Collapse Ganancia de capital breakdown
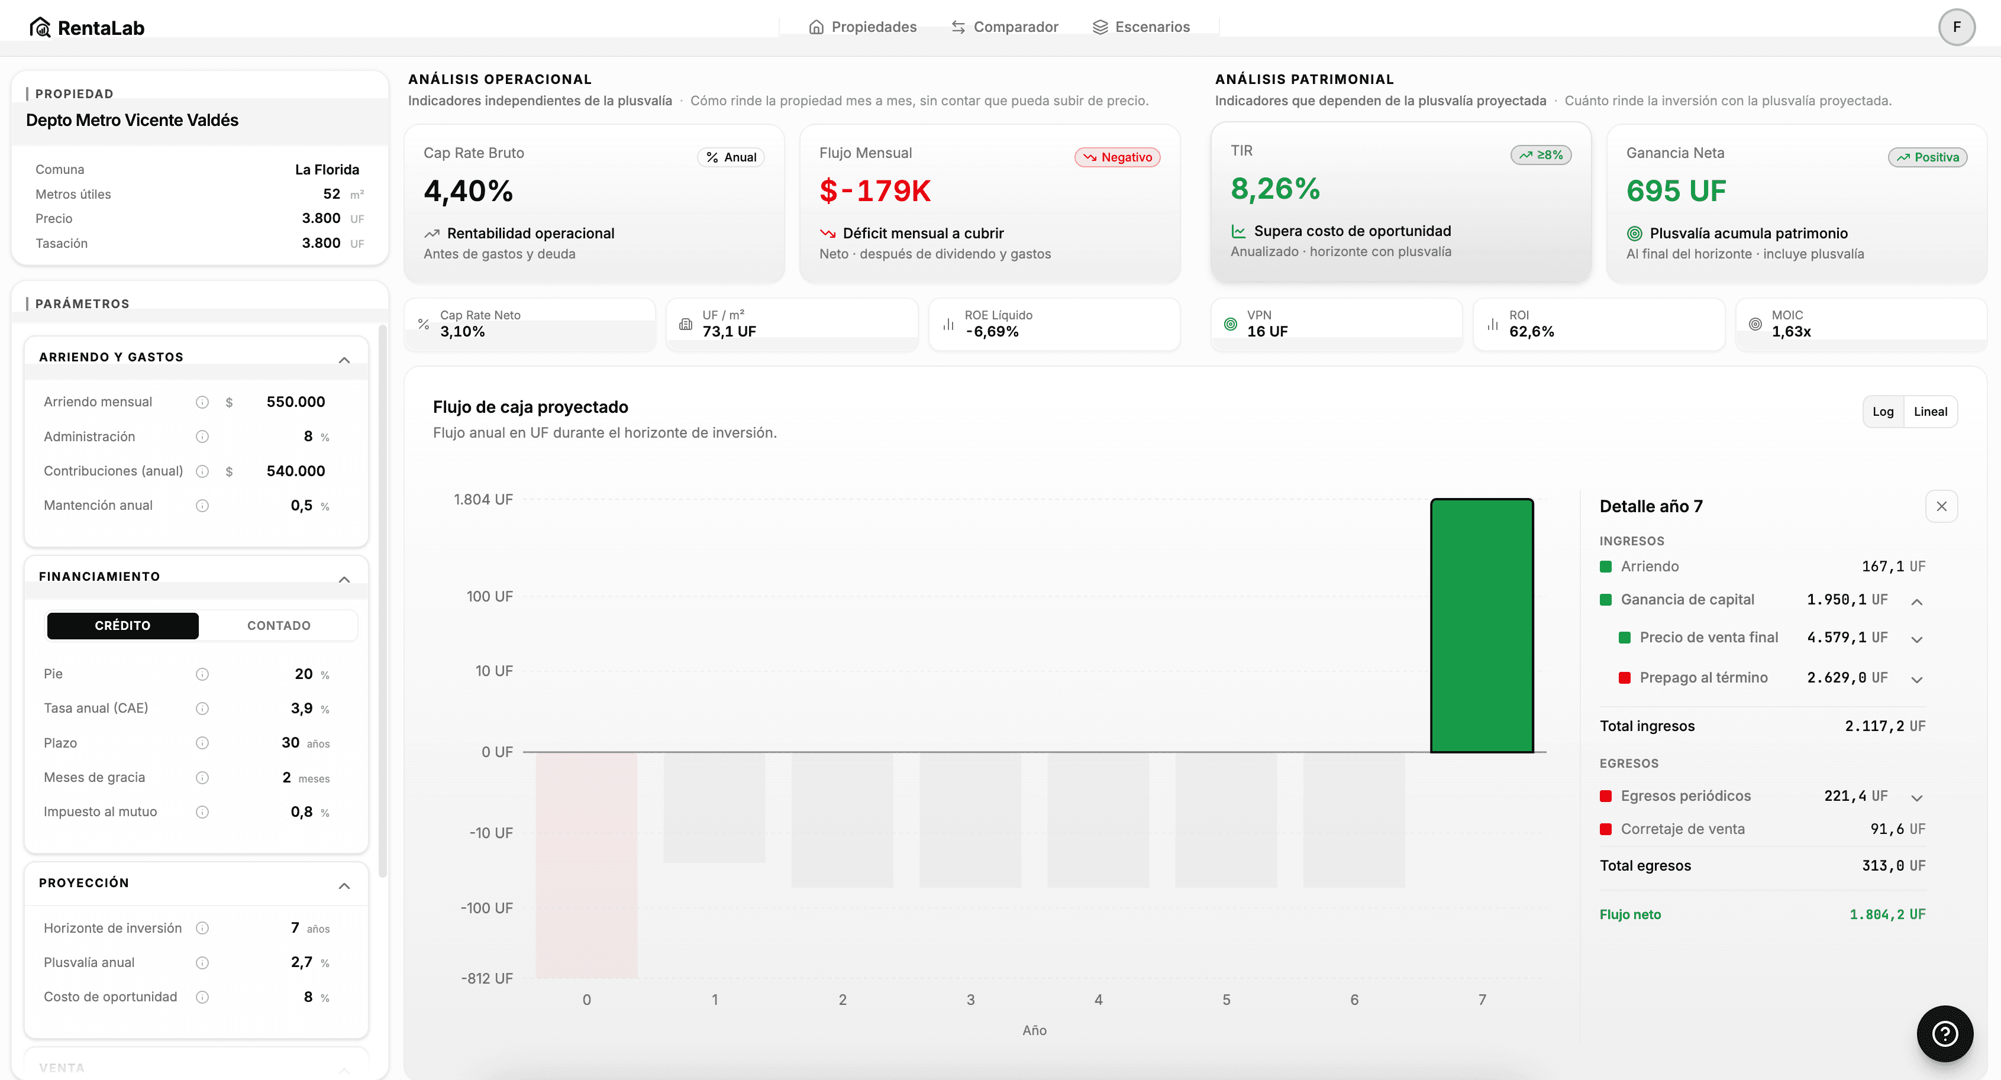The height and width of the screenshot is (1080, 2001). pyautogui.click(x=1917, y=602)
